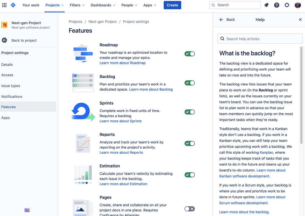Focus the Search help articles field
Image resolution: width=305 pixels, height=216 pixels.
(x=260, y=39)
